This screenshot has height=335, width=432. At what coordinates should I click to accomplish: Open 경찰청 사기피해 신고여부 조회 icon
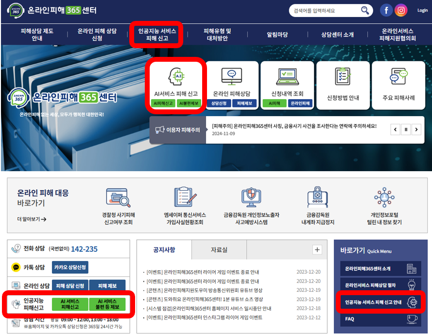(118, 197)
